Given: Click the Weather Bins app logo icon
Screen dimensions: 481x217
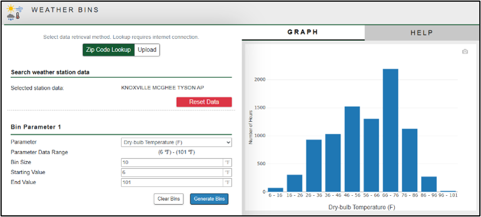Looking at the screenshot, I should pyautogui.click(x=14, y=12).
